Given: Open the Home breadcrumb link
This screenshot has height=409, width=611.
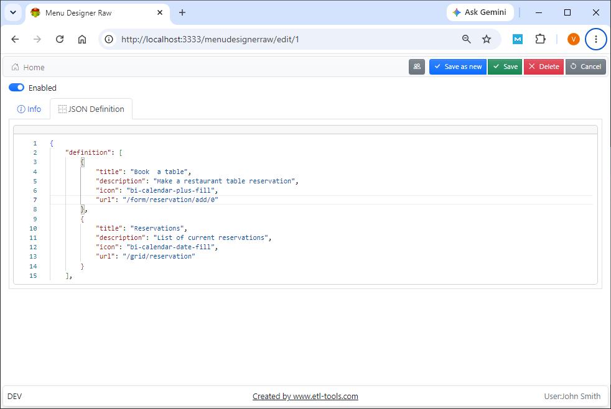Looking at the screenshot, I should [x=34, y=67].
